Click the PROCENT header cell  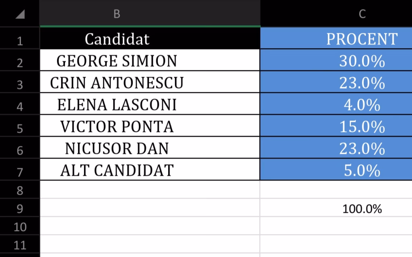(362, 39)
